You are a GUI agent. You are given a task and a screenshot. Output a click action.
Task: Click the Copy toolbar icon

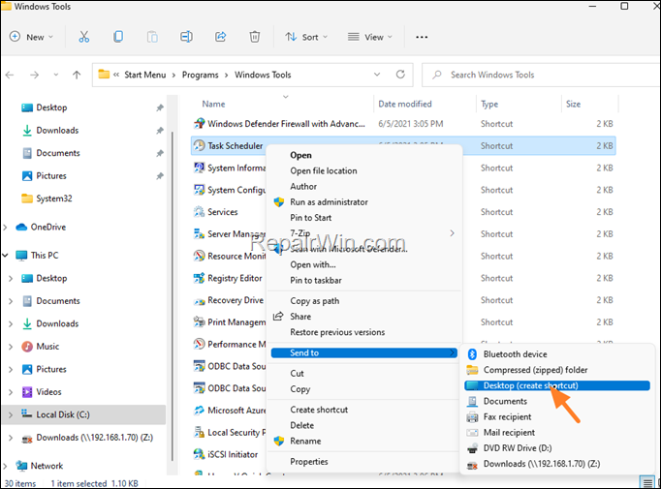[118, 37]
